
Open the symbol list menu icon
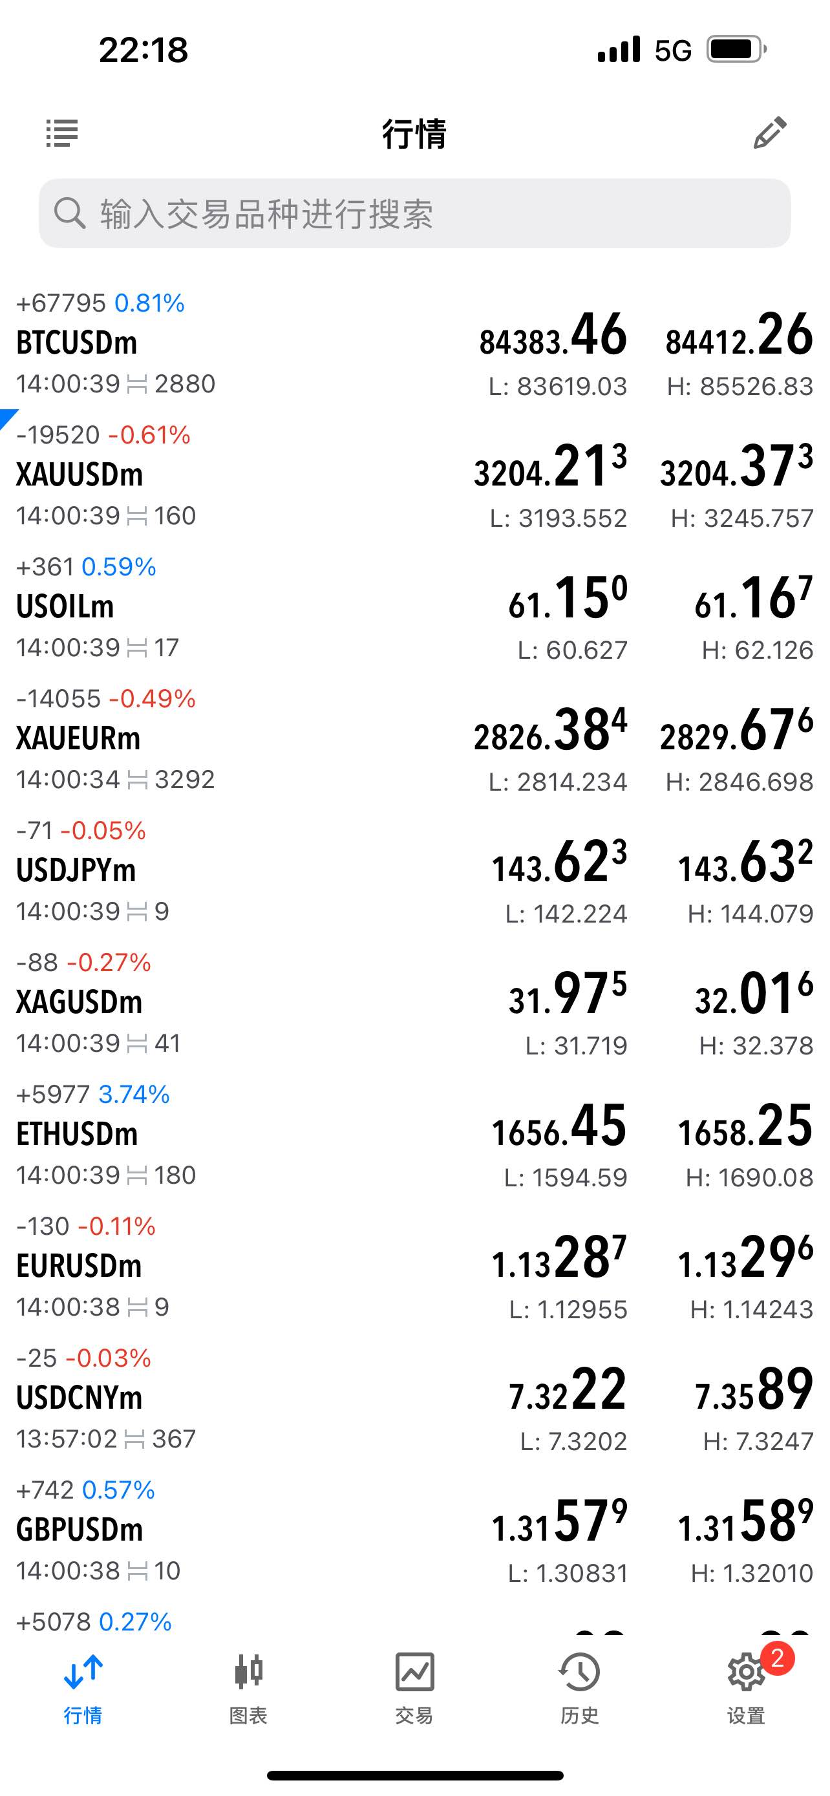click(x=62, y=133)
